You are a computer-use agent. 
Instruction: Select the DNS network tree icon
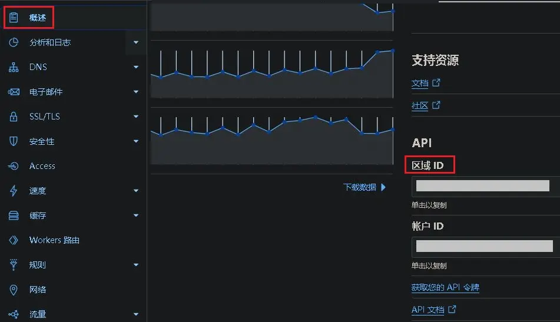pyautogui.click(x=14, y=67)
